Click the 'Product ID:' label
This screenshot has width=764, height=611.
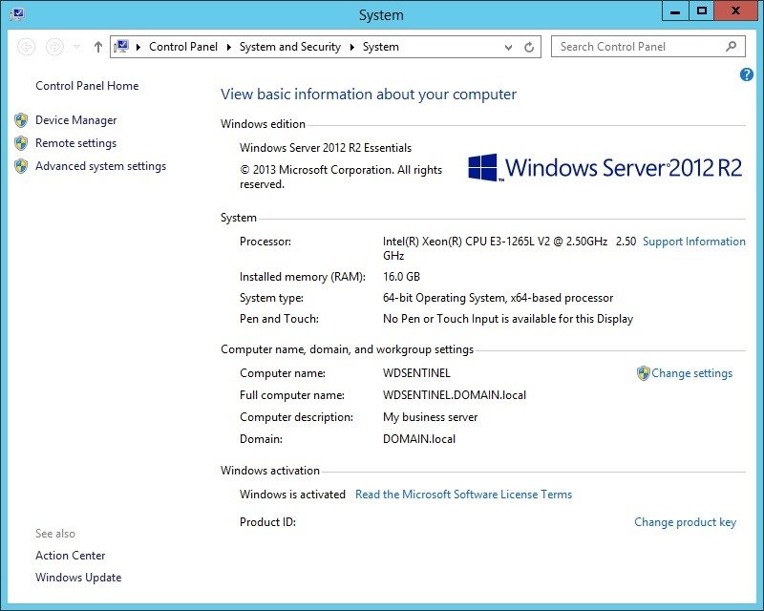[267, 522]
